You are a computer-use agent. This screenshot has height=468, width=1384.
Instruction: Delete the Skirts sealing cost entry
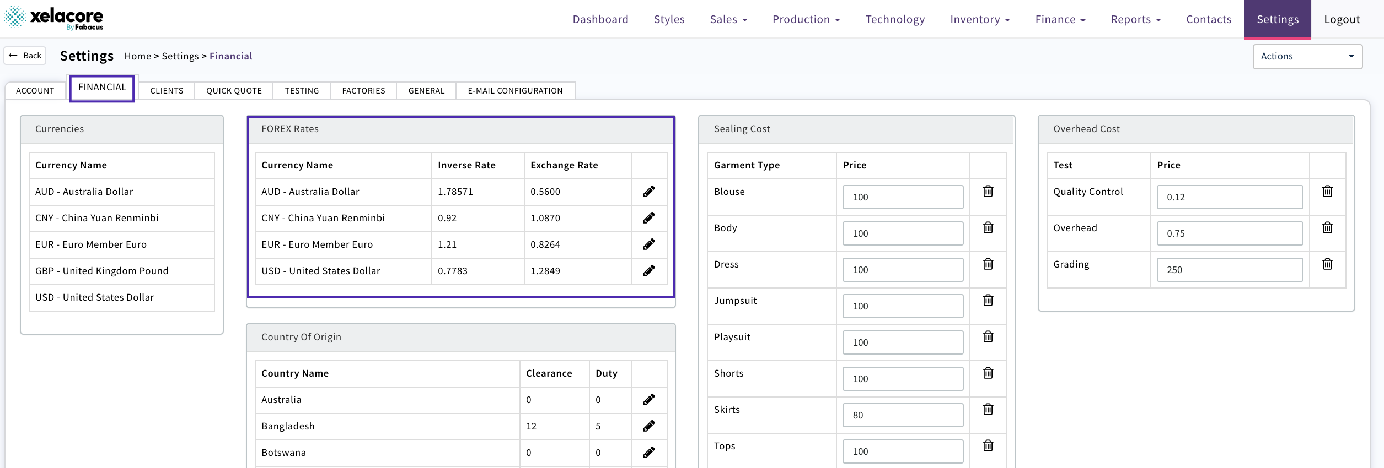[x=988, y=410]
